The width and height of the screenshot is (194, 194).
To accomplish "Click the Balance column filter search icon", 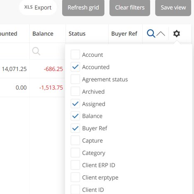I will [36, 51].
